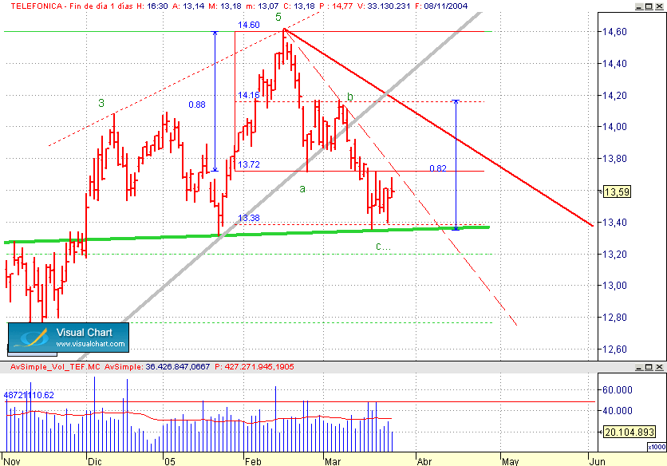Click the Dic label on time axis

[95, 462]
